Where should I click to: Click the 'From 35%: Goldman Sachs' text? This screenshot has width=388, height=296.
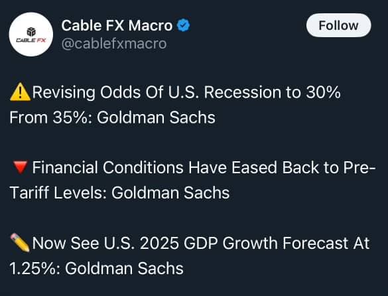[x=112, y=117]
